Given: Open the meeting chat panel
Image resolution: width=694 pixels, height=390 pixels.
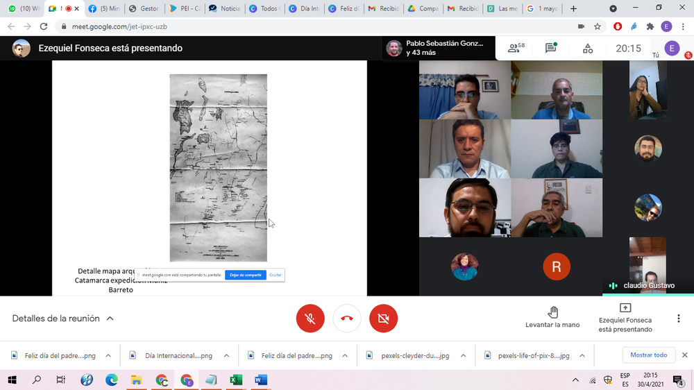Looking at the screenshot, I should [551, 49].
